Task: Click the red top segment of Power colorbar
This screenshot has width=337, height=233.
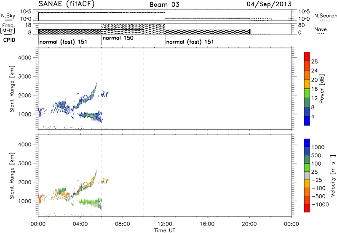Action: tap(307, 56)
